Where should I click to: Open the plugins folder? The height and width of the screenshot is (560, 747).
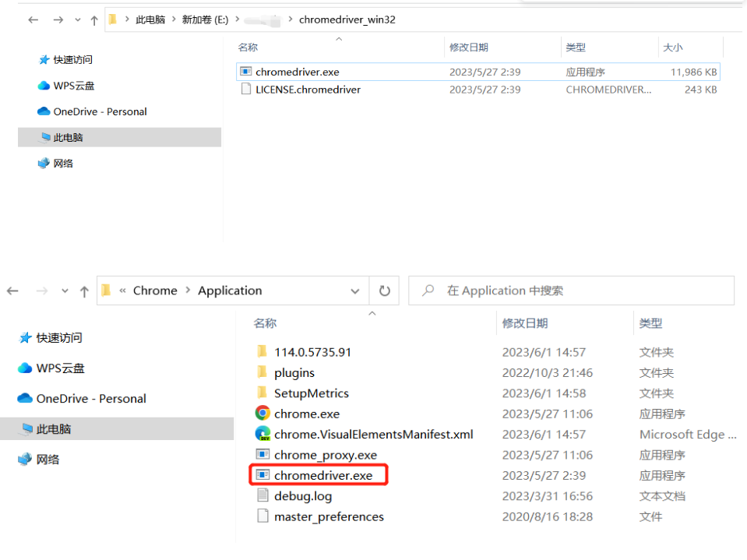[x=294, y=372]
